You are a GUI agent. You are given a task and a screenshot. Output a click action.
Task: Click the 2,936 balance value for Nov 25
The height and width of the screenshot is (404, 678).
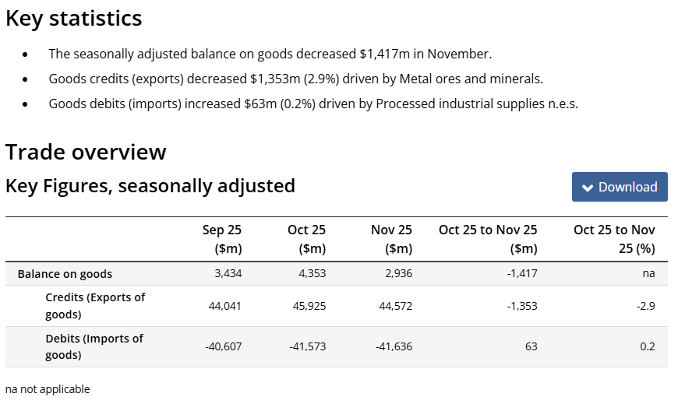point(397,274)
